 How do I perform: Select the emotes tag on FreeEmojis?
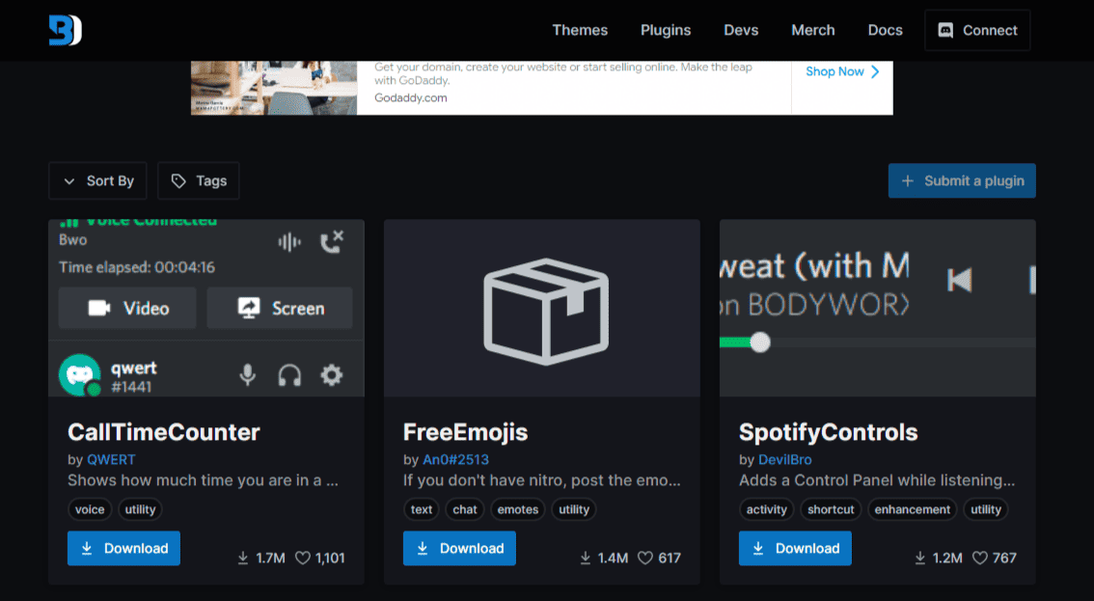[x=518, y=509]
